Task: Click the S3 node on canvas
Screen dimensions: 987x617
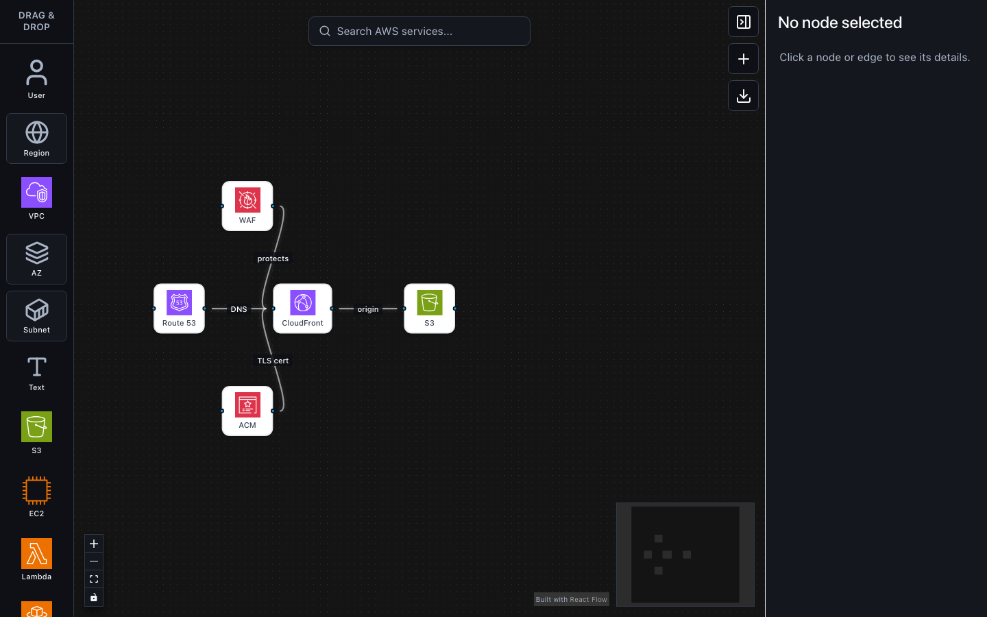Action: (429, 308)
